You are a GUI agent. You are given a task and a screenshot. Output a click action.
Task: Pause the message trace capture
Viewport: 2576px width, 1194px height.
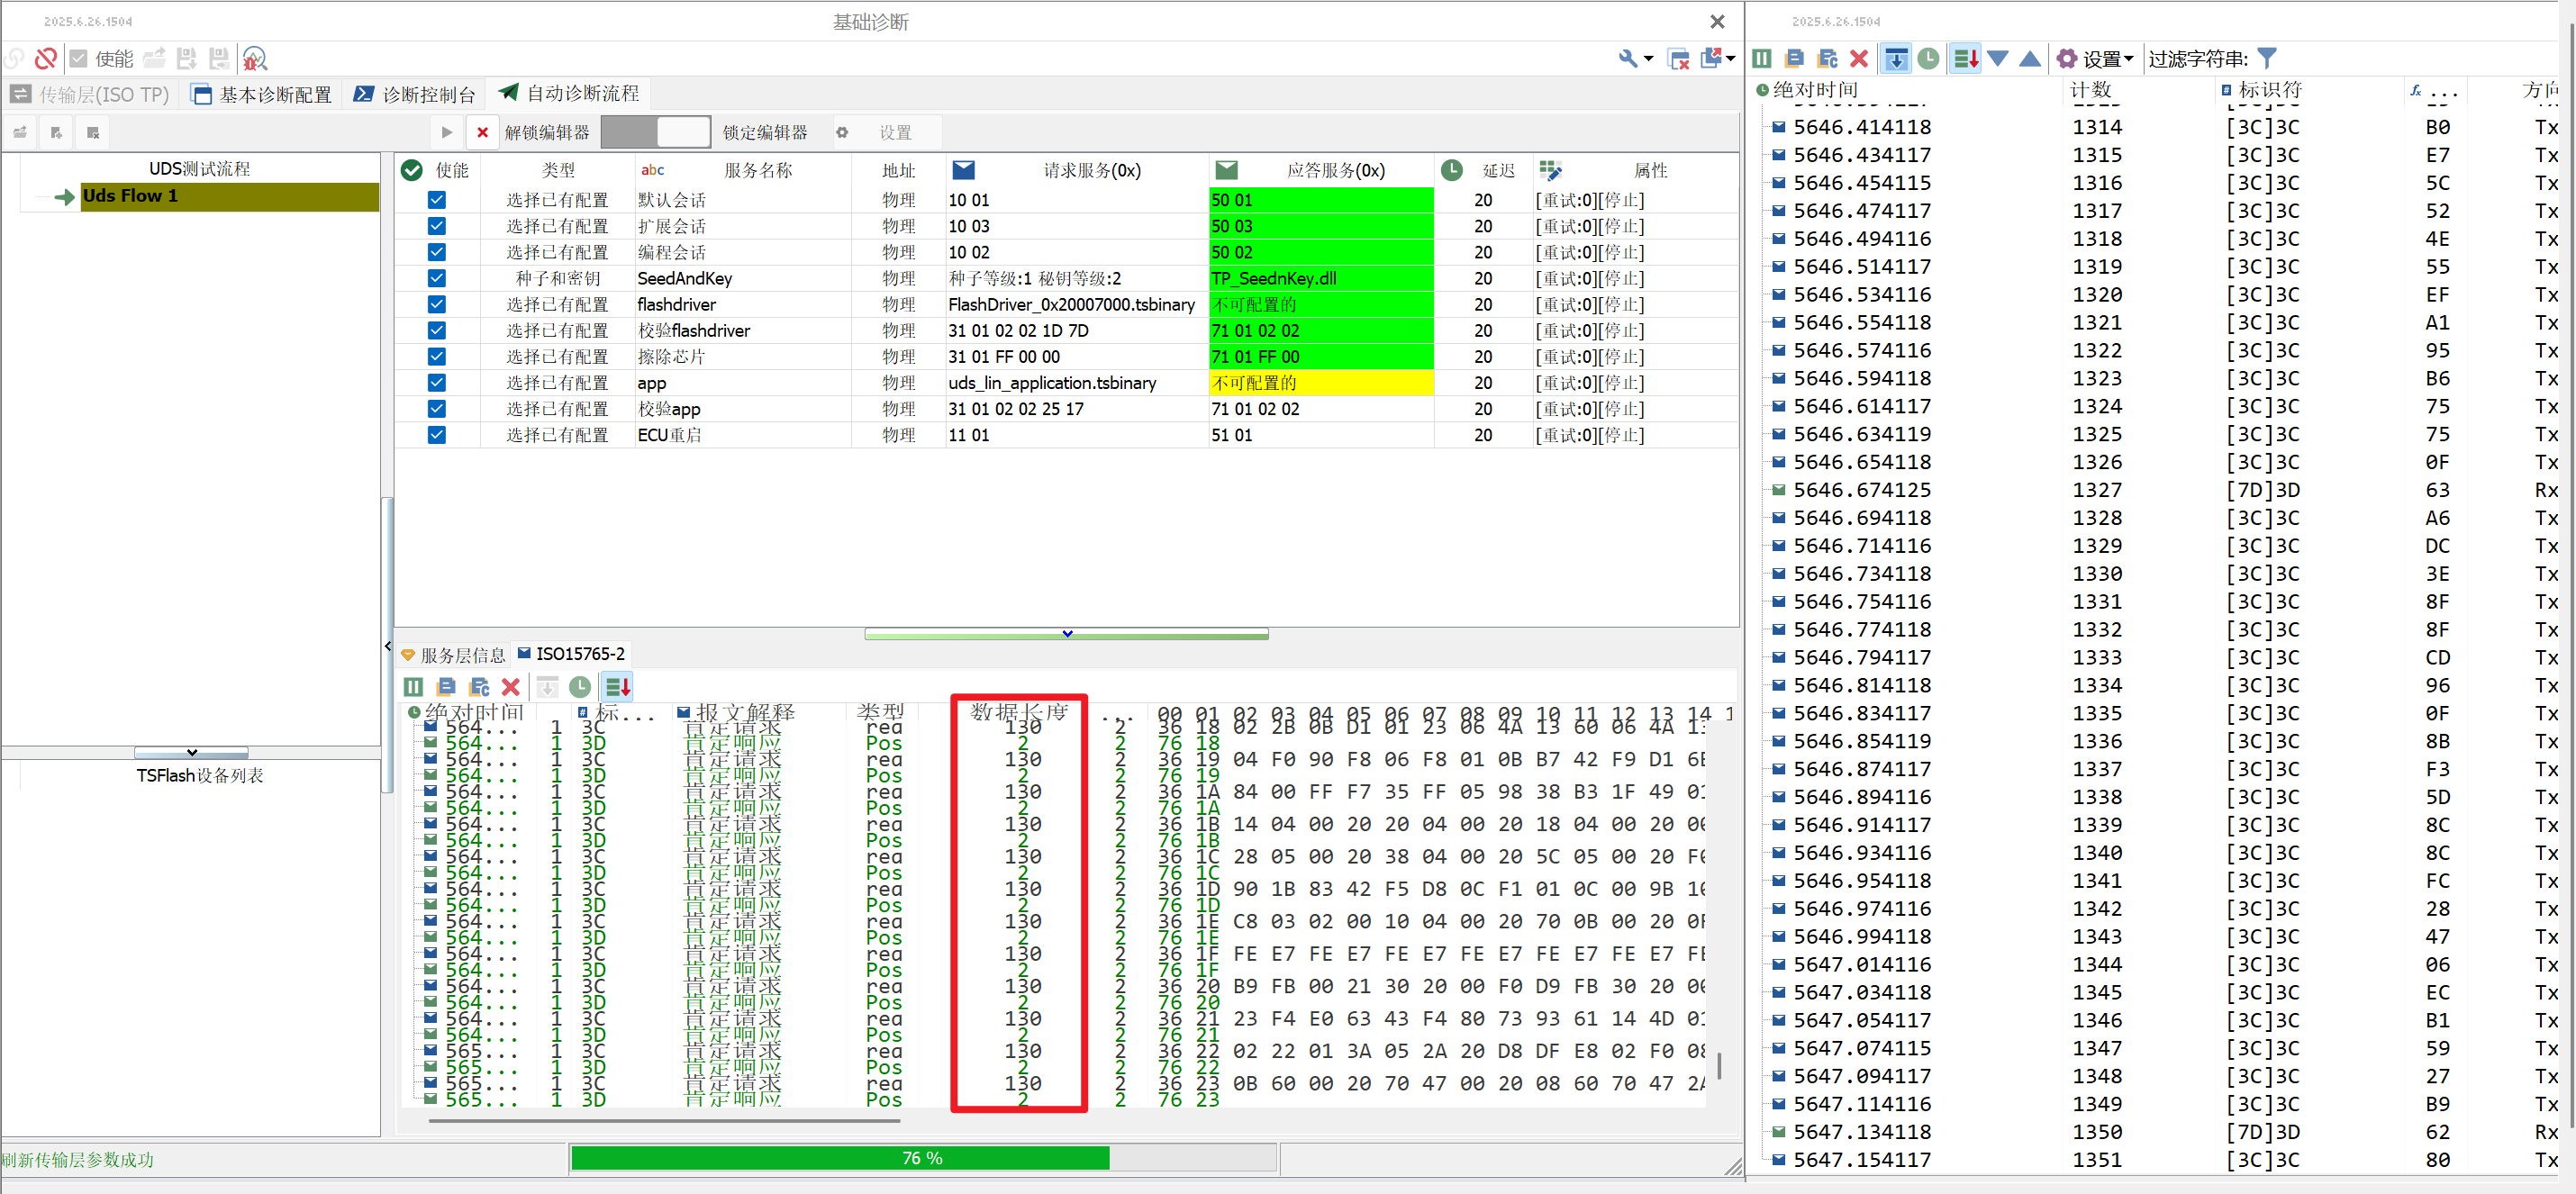click(1763, 58)
